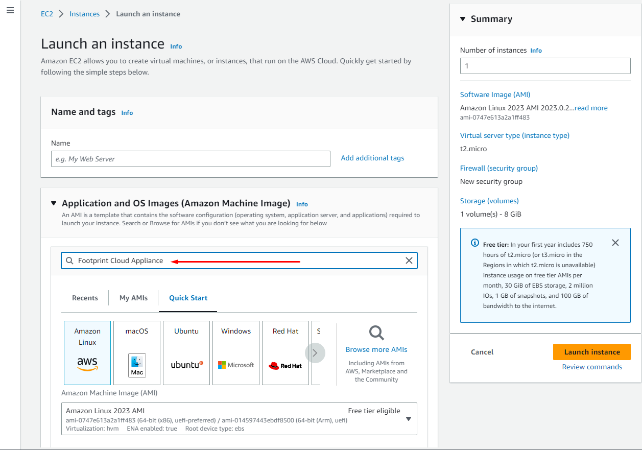Collapse the Summary panel

click(463, 18)
